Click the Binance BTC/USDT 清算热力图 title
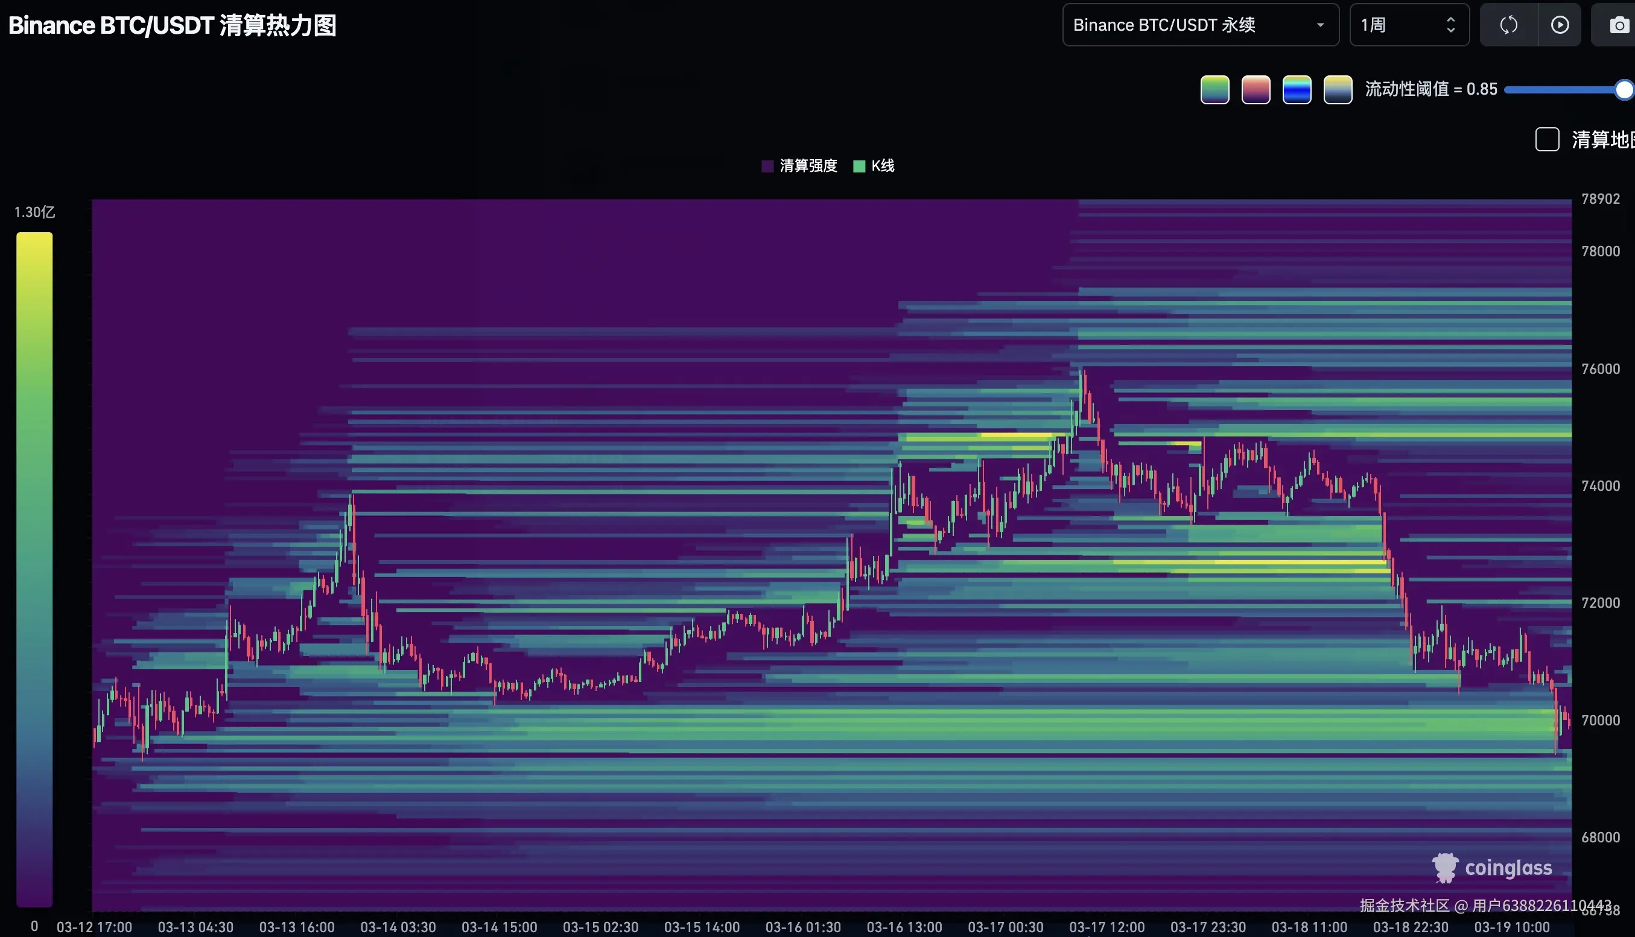This screenshot has width=1635, height=937. point(172,26)
